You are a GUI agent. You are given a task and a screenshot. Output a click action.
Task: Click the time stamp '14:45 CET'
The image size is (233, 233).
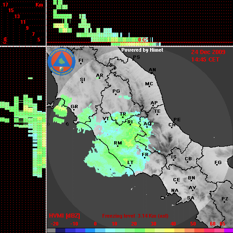pos(205,60)
